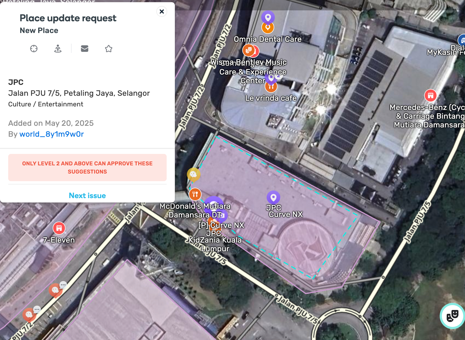Click the KidZania Kuala Lumpur map label
This screenshot has width=465, height=340.
215,244
